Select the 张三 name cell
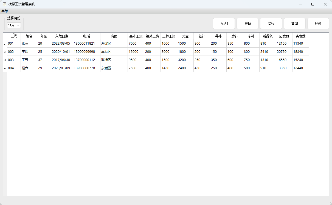The height and width of the screenshot is (205, 332). (29, 44)
